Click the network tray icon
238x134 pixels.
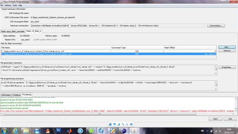pyautogui.click(x=216, y=131)
